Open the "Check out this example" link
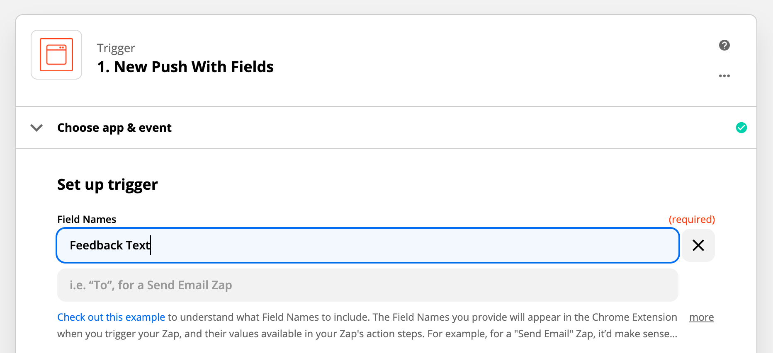 (111, 317)
